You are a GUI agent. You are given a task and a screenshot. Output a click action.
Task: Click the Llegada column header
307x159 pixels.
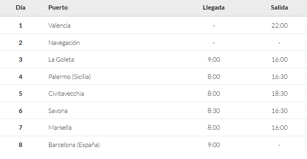click(213, 8)
